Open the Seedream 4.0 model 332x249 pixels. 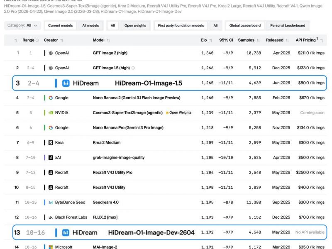tap(106, 202)
